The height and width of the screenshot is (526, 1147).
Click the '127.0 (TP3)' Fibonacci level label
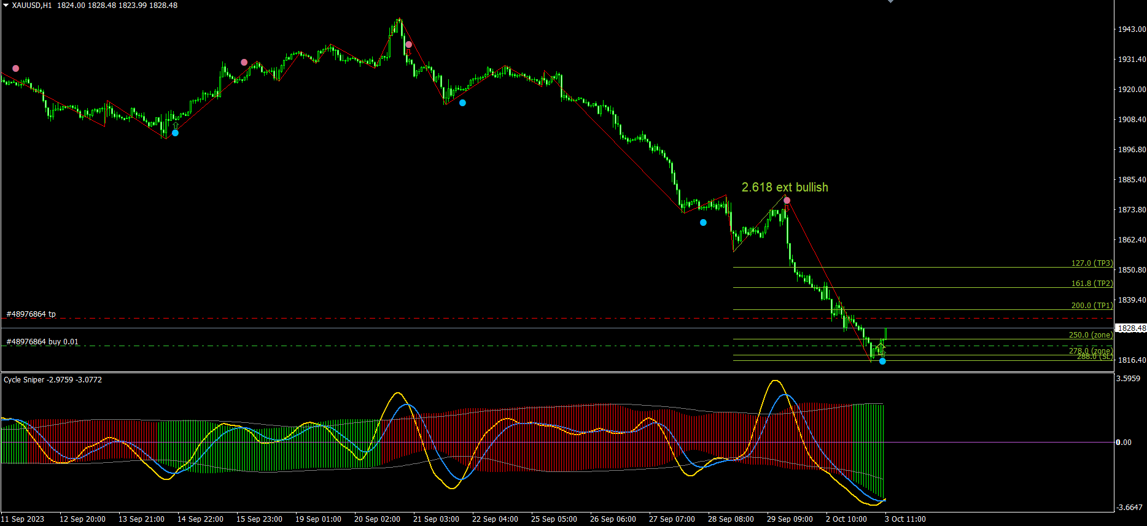point(1092,263)
